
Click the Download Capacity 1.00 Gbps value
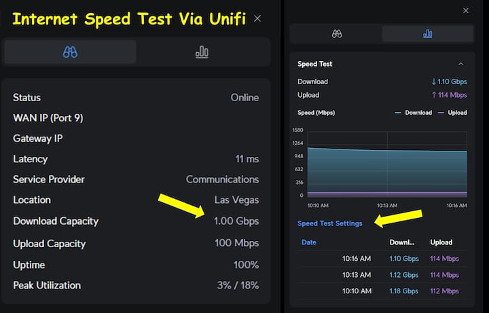click(x=236, y=221)
